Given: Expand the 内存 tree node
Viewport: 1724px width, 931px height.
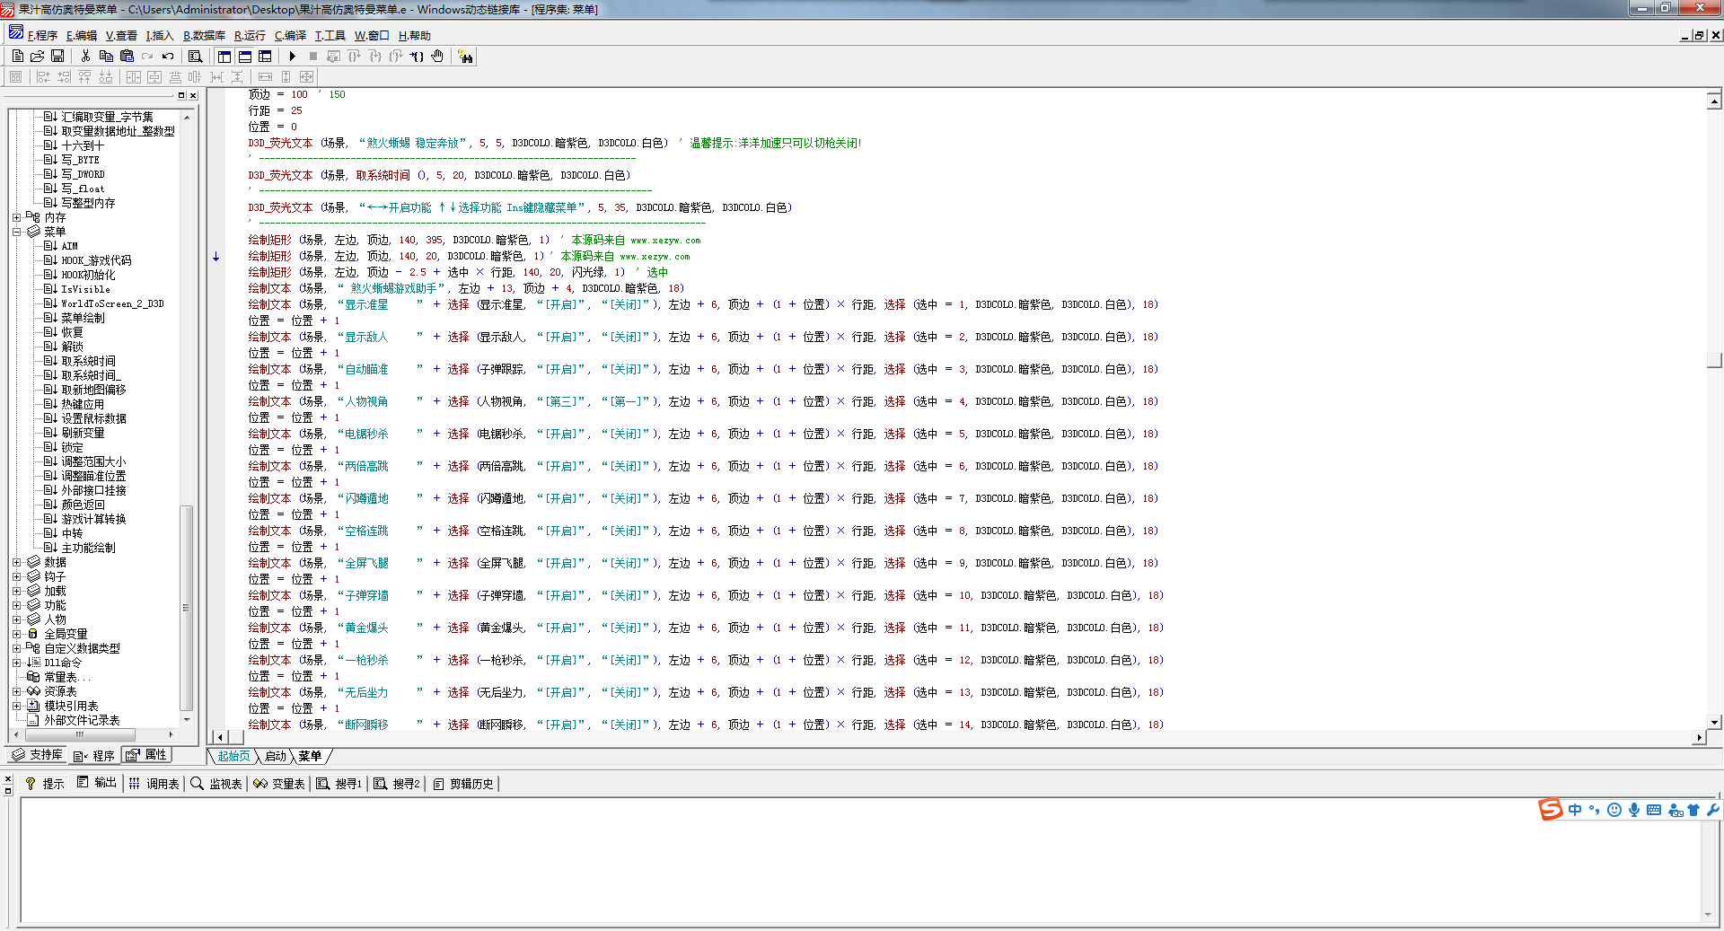Looking at the screenshot, I should 16,217.
